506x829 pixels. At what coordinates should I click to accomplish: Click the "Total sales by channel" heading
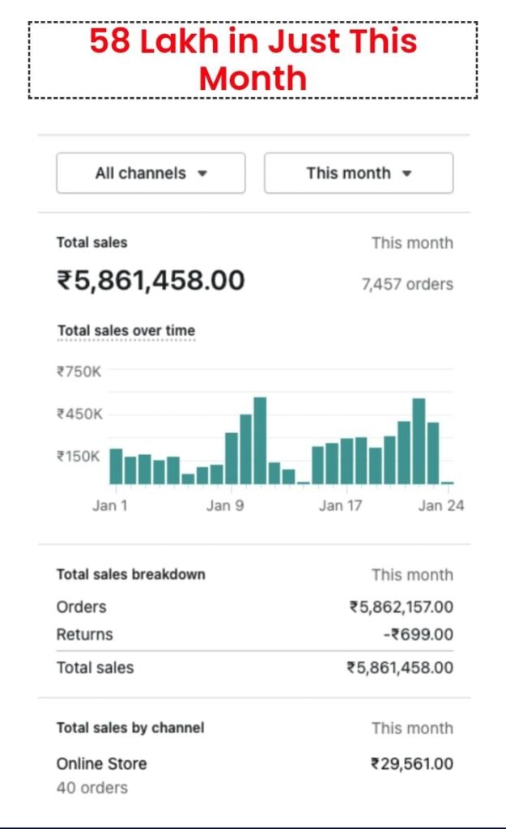click(x=130, y=728)
